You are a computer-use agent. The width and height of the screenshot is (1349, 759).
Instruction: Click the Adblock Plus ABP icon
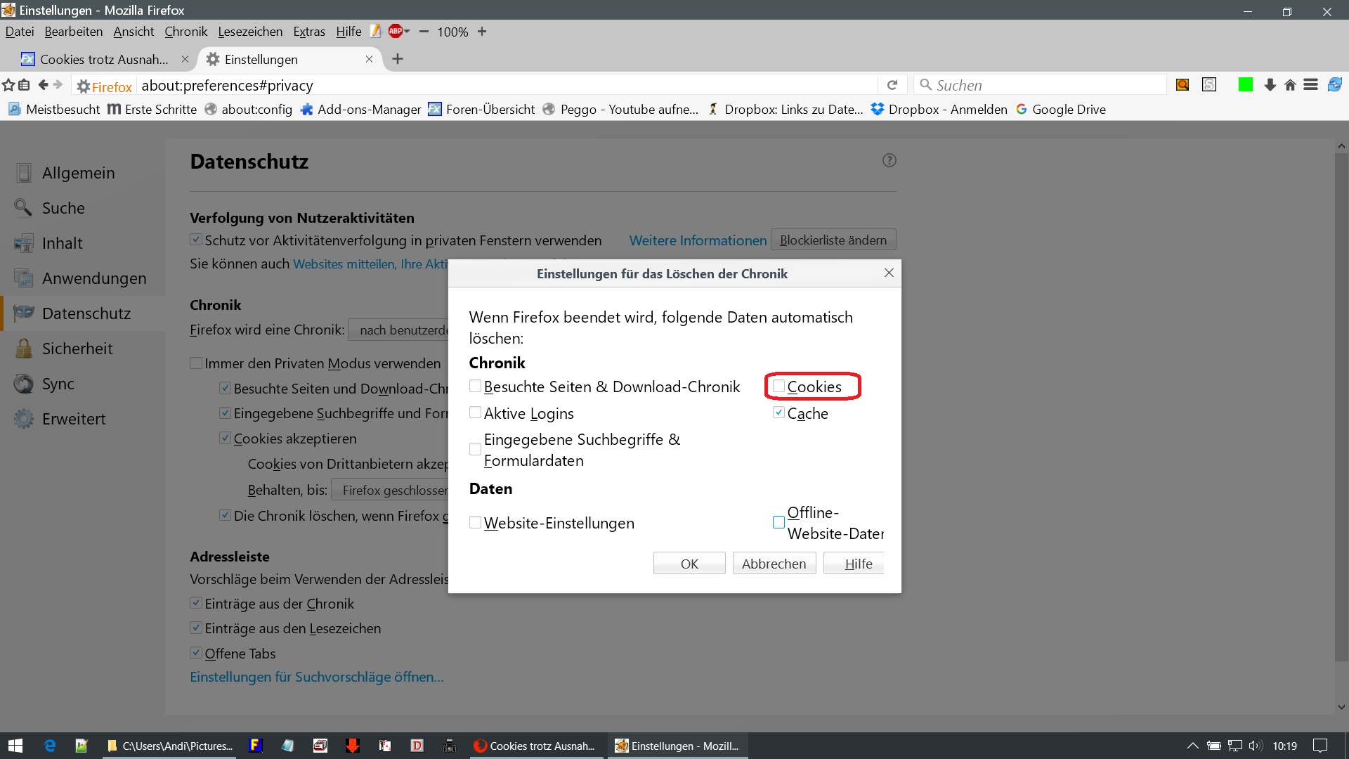pyautogui.click(x=396, y=31)
